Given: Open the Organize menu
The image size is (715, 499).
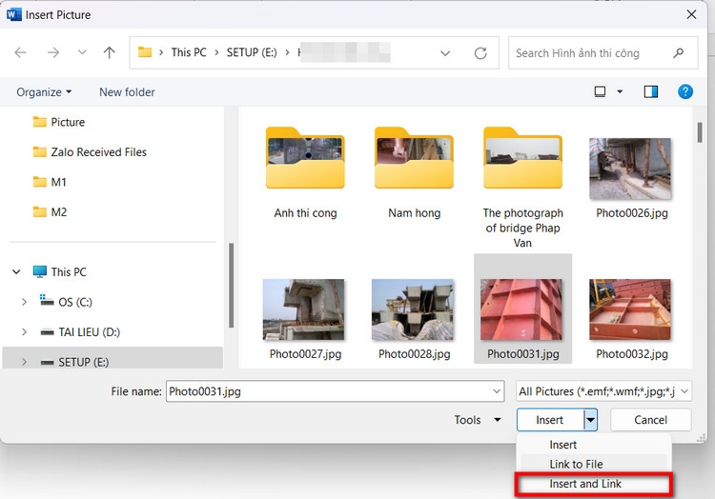Looking at the screenshot, I should coord(44,92).
